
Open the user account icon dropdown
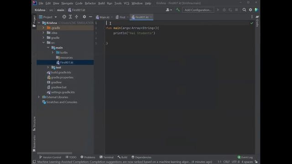click(169, 10)
